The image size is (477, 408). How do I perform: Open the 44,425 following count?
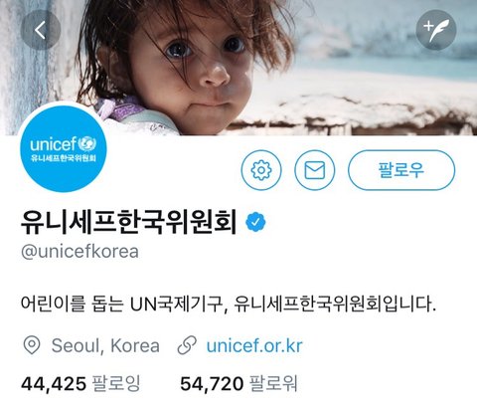54,384
